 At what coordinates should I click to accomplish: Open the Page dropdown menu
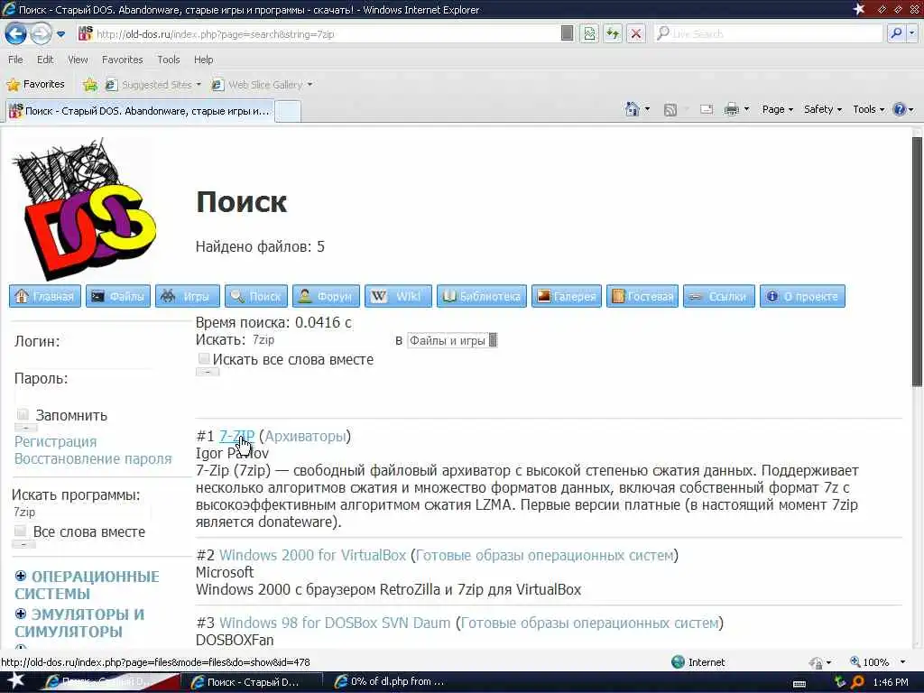tap(777, 109)
